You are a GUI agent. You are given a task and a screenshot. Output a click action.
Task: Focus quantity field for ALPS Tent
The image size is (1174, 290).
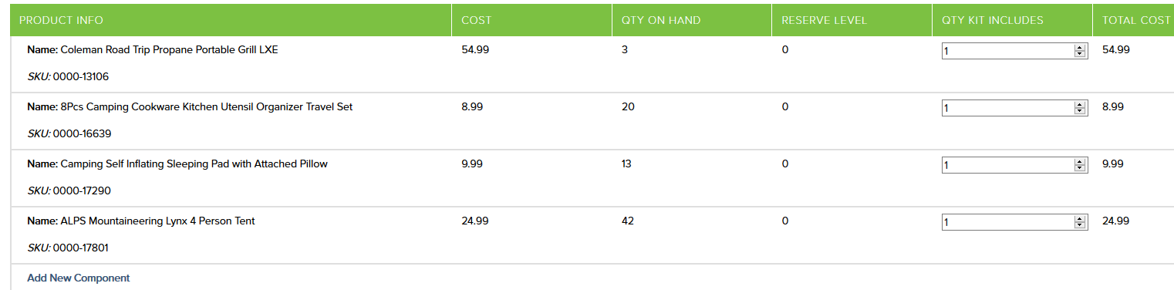click(1007, 222)
